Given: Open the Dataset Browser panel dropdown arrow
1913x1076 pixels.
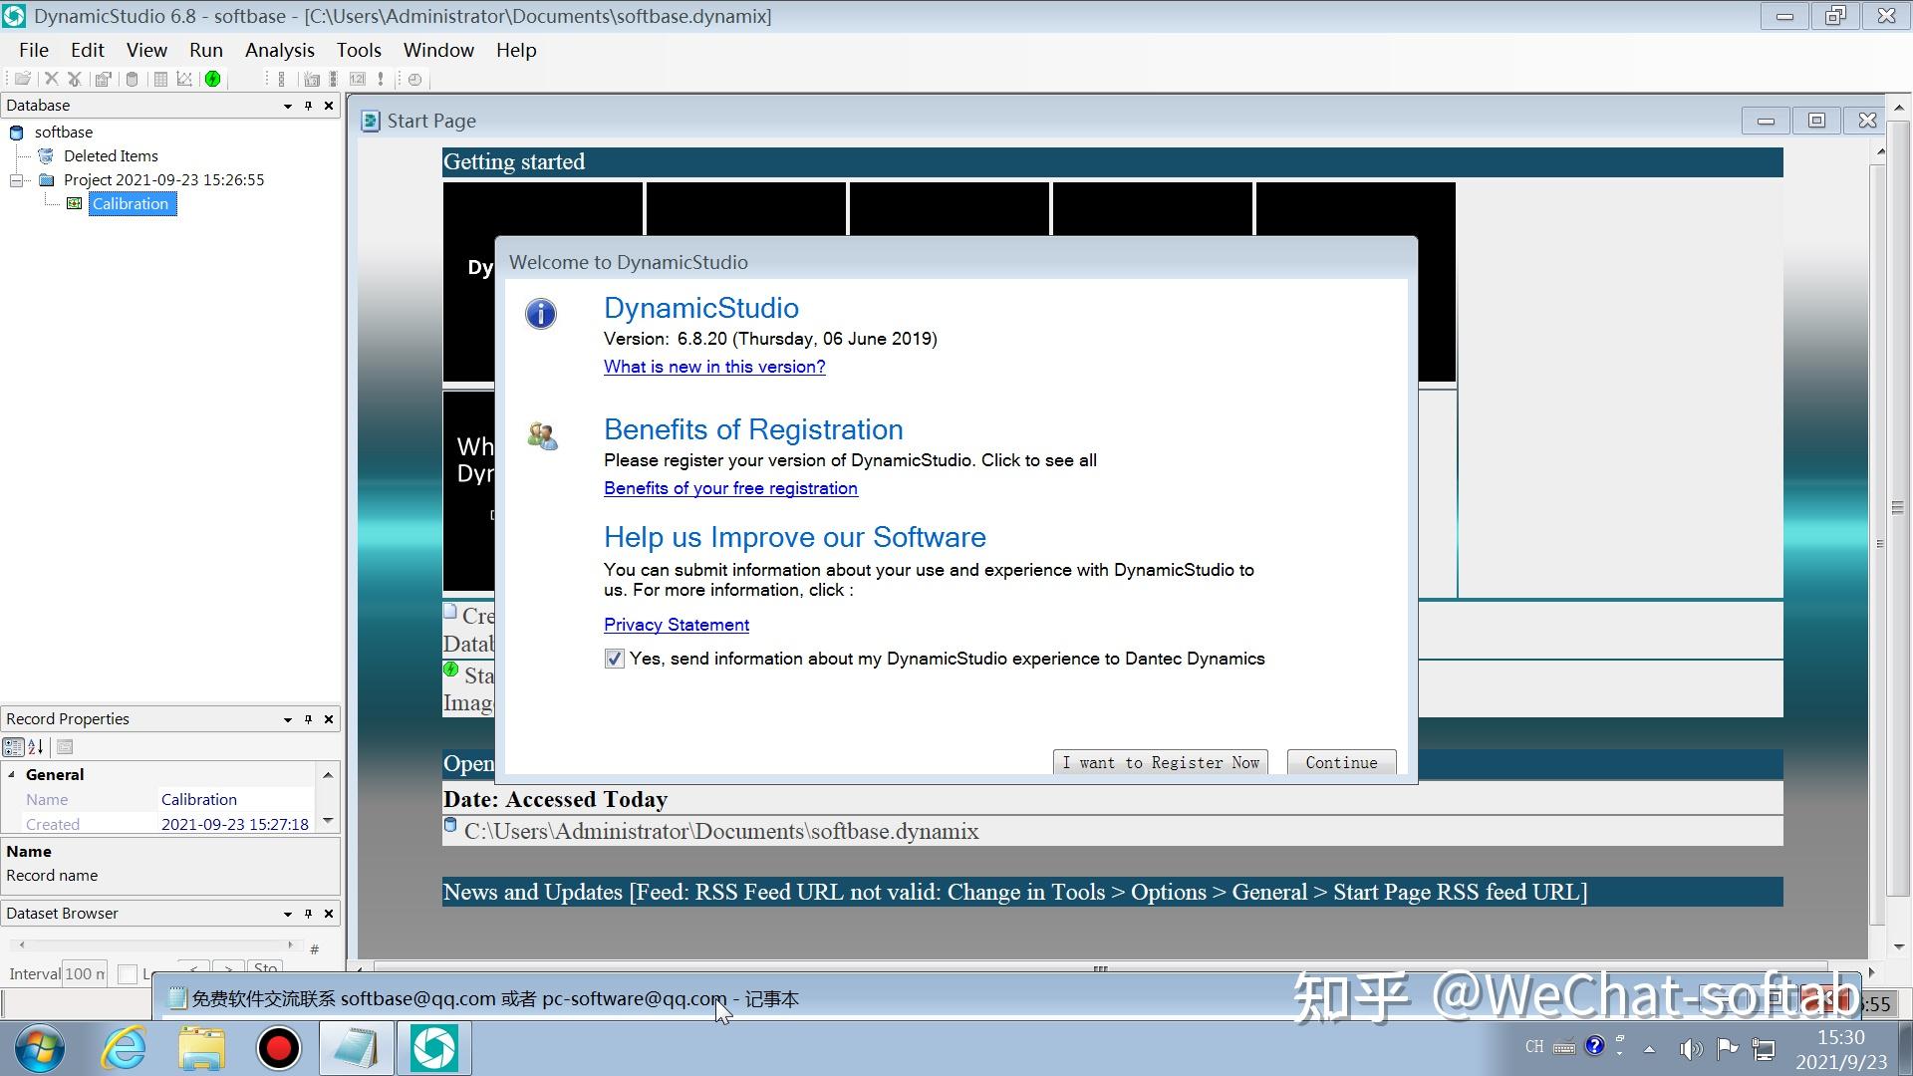Looking at the screenshot, I should click(x=287, y=914).
